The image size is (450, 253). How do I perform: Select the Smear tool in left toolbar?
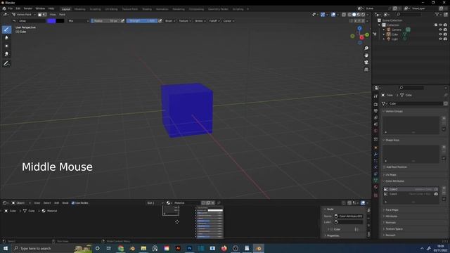pos(6,54)
